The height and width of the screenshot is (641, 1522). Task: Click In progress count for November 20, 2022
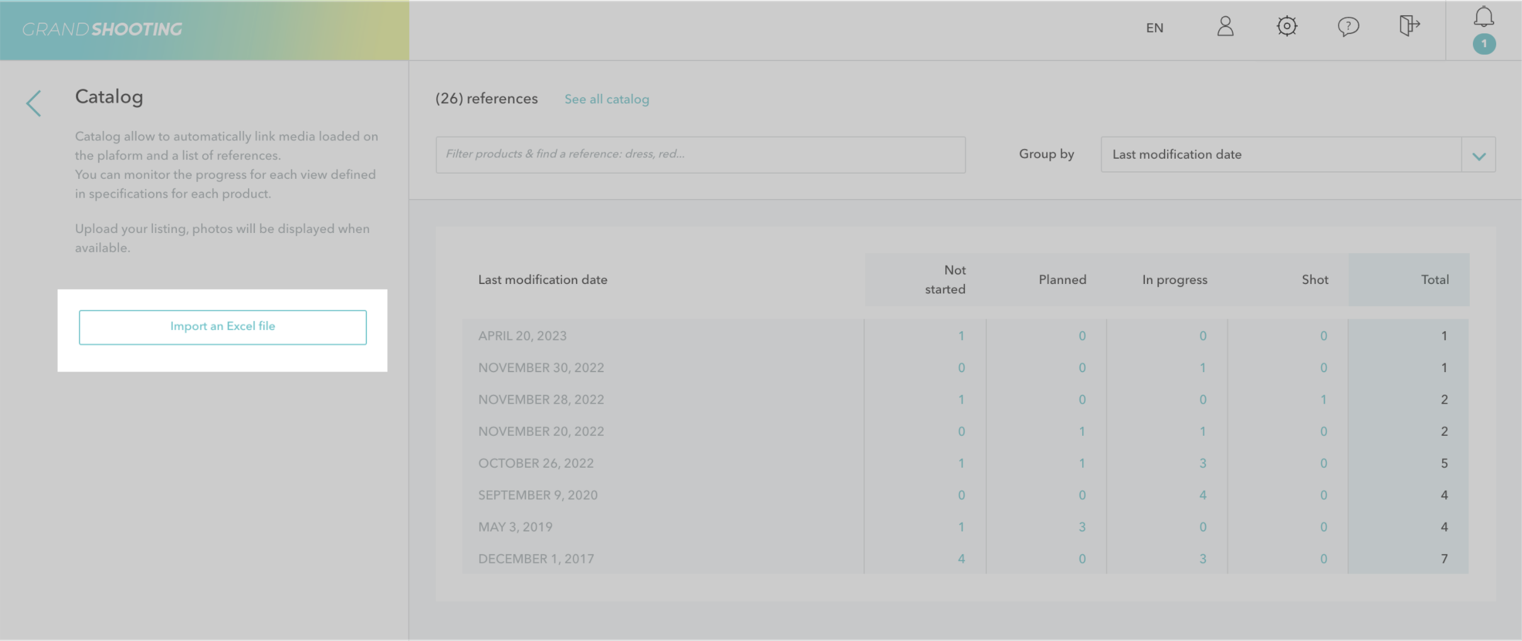click(1202, 431)
